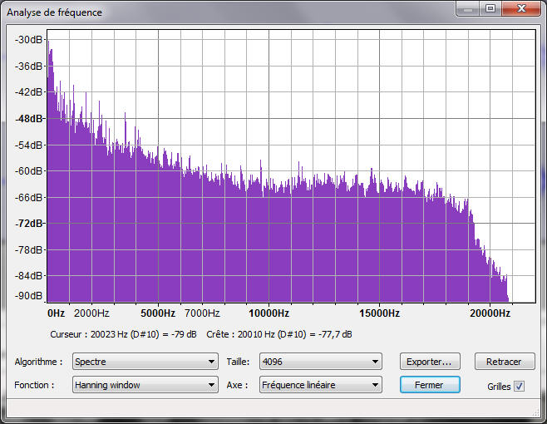Click the -30dB label at top of axis
Screen dimensions: 547x424
[28, 40]
